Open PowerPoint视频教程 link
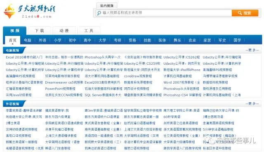Viewport: 264px width, 152px height. pyautogui.click(x=60, y=89)
